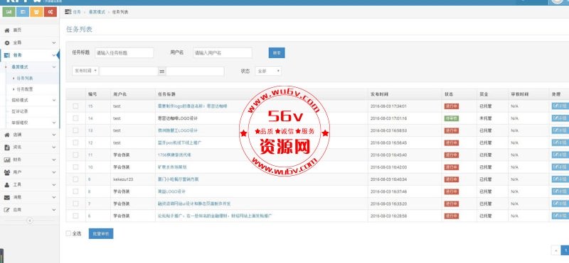Open task link 思密达咖啡LOGO设计
This screenshot has width=569, height=263.
[x=178, y=118]
